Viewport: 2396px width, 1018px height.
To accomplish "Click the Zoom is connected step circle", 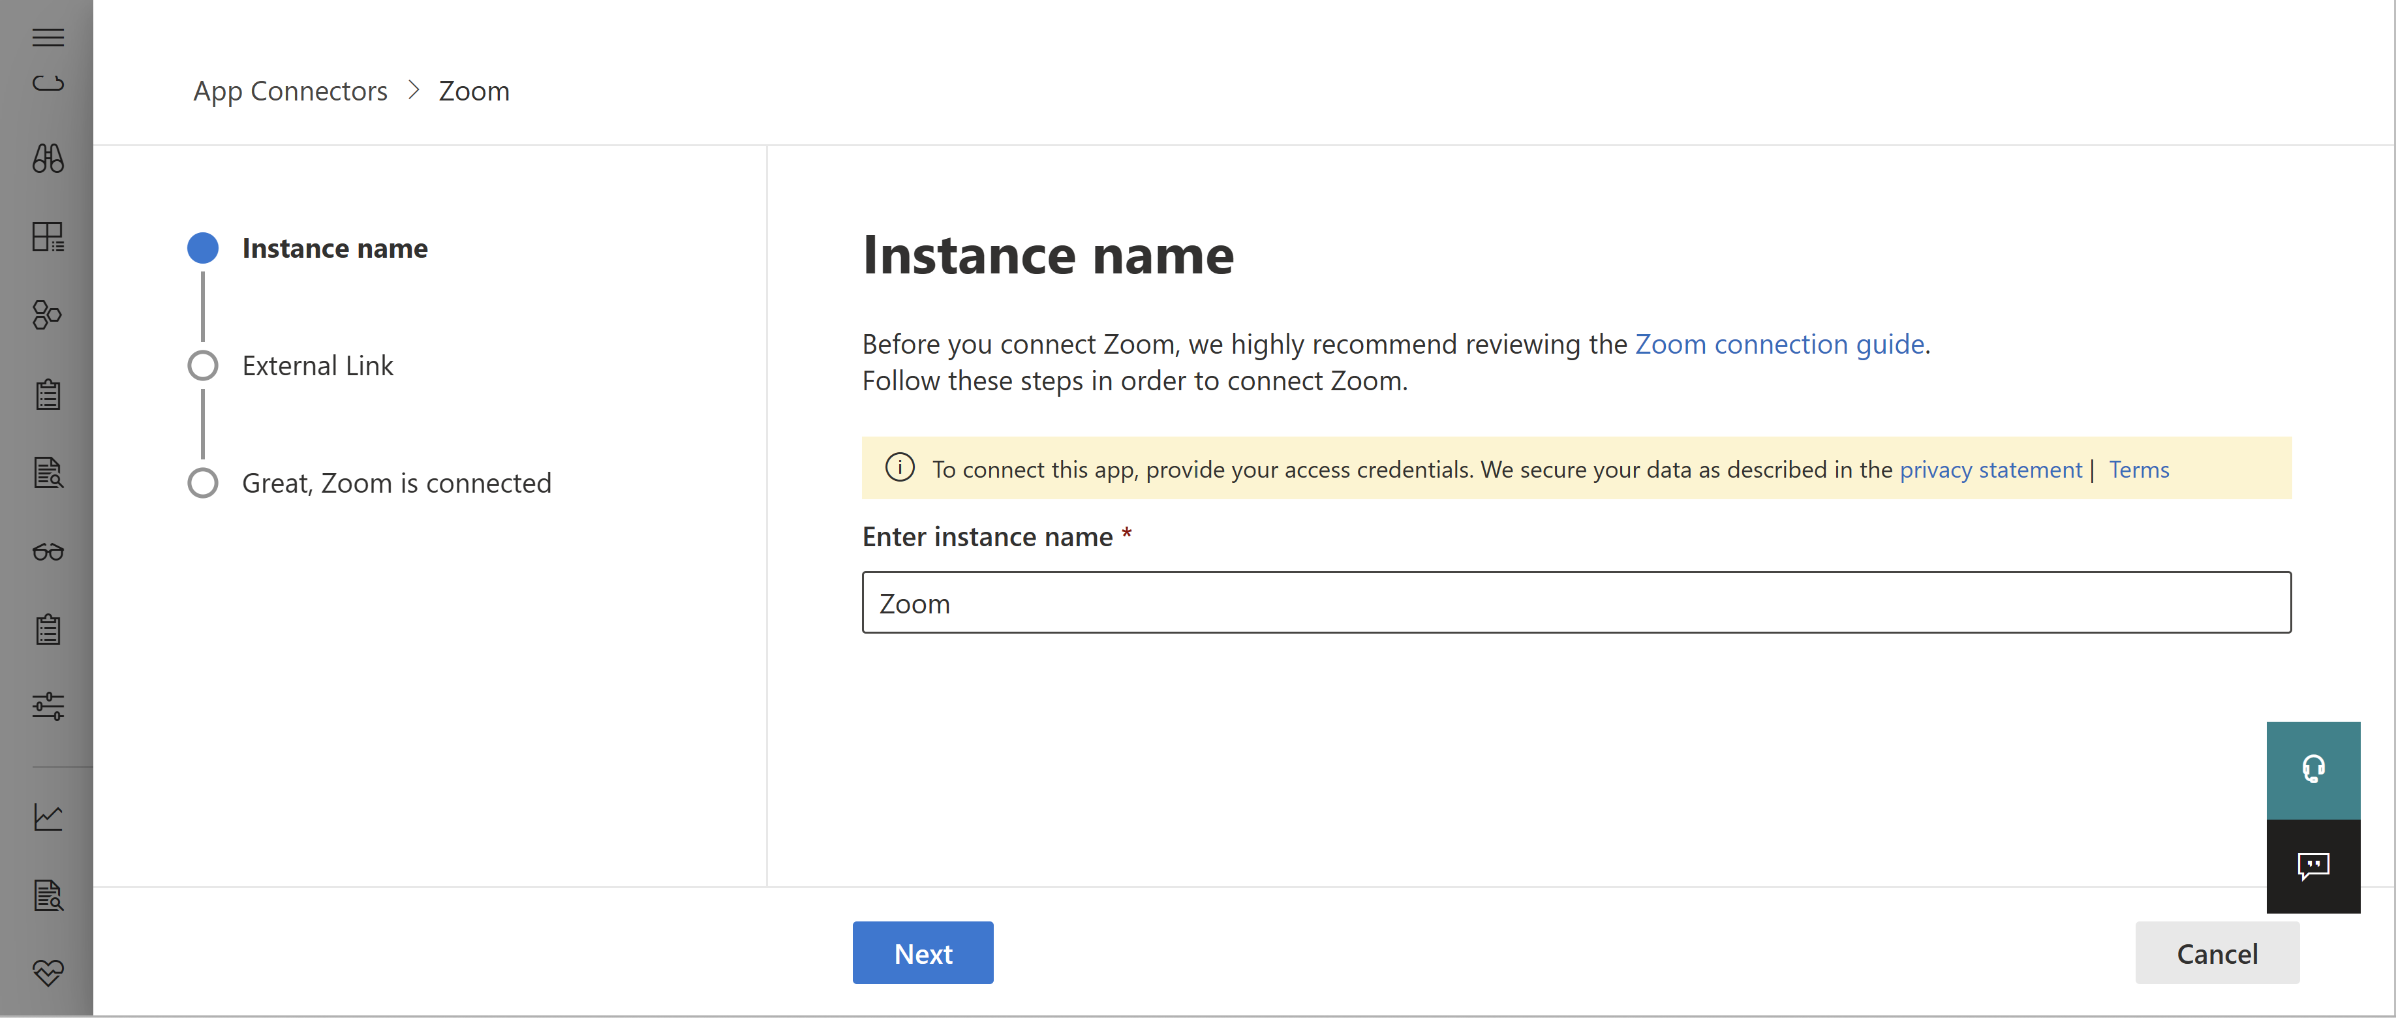I will (x=202, y=483).
